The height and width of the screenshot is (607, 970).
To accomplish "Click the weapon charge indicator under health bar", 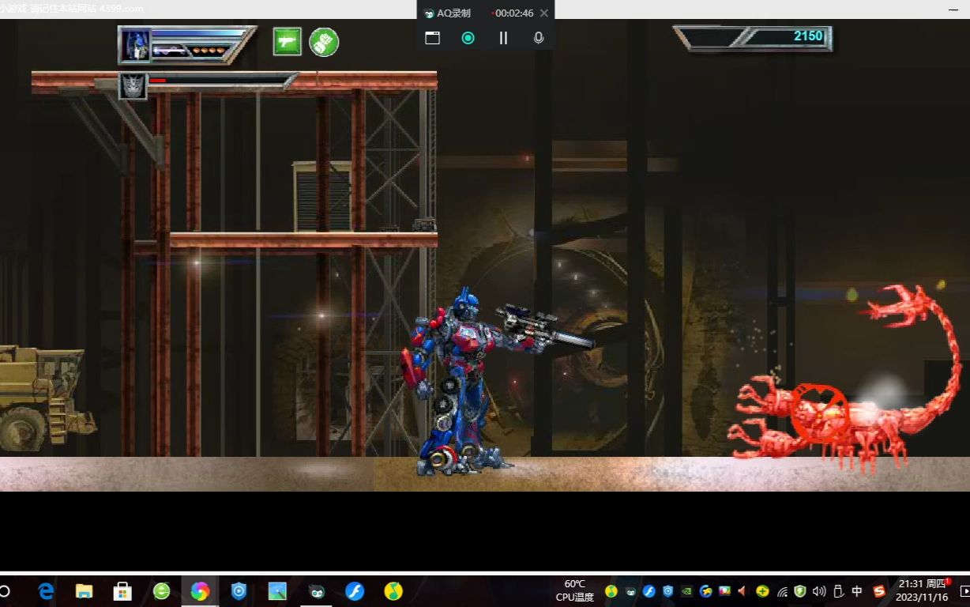I will click(x=171, y=51).
